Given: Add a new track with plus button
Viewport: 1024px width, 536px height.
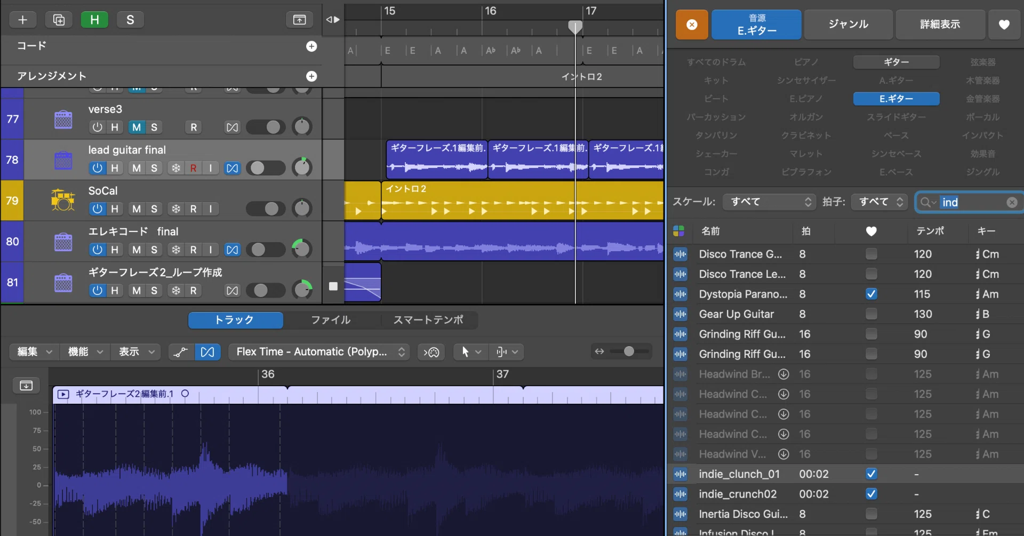Looking at the screenshot, I should (x=22, y=20).
